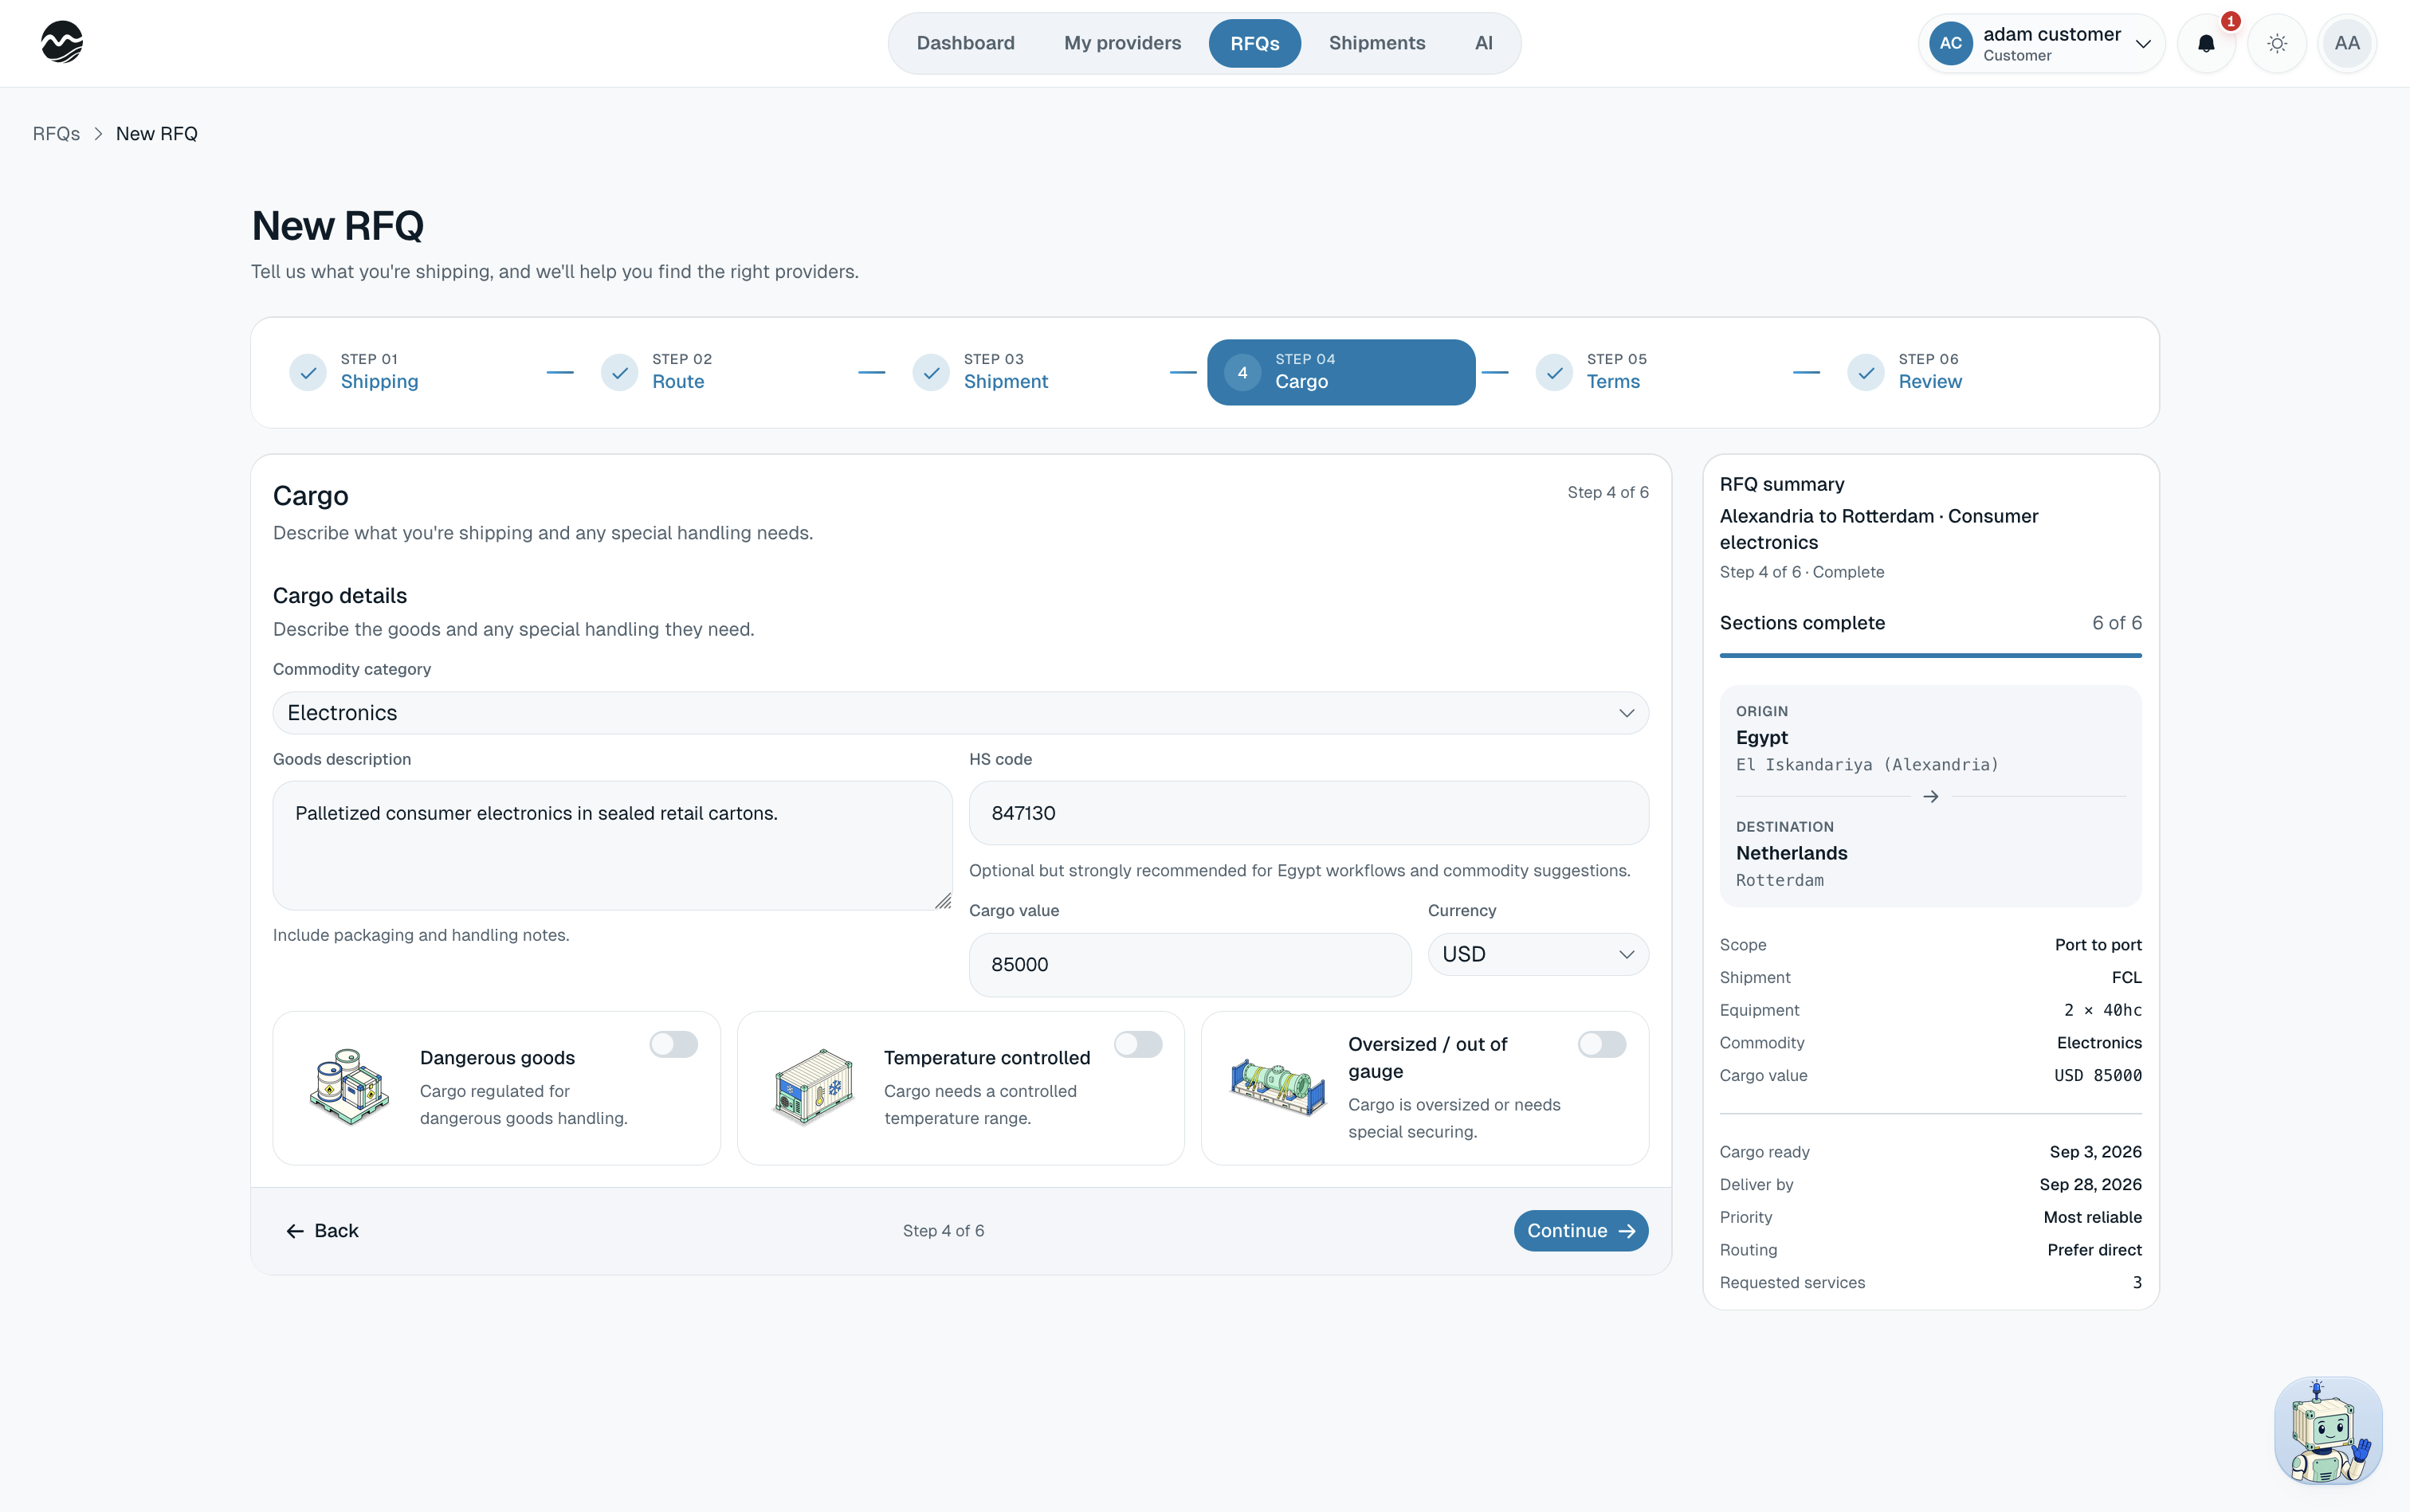Go Back to the previous step
This screenshot has width=2410, height=1512.
coord(322,1231)
